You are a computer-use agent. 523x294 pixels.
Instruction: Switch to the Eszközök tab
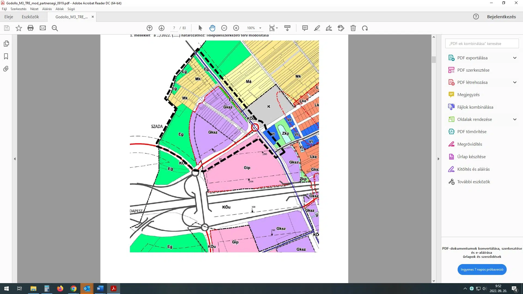[30, 17]
